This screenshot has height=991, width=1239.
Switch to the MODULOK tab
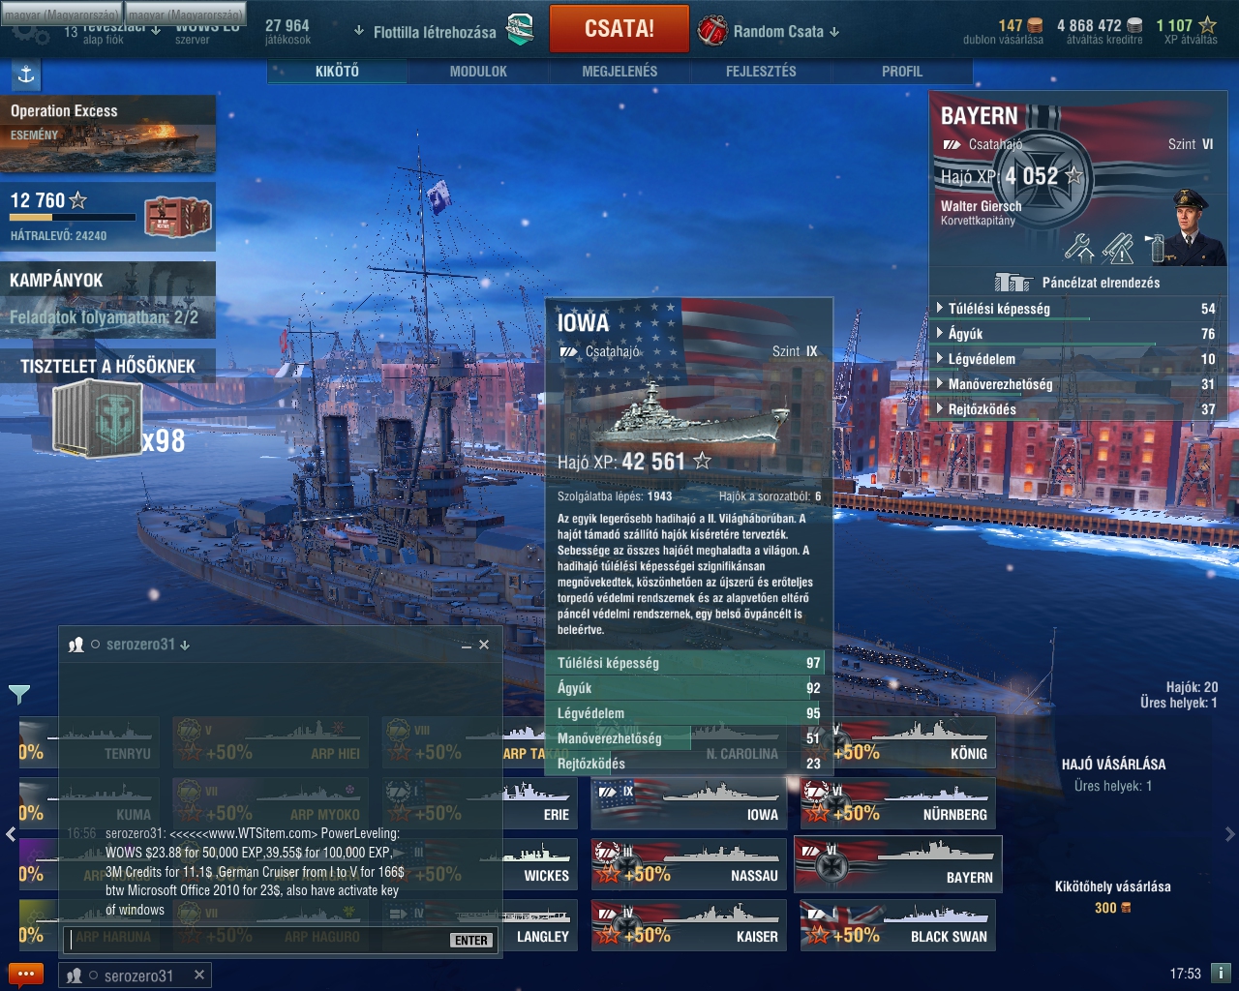pos(478,72)
